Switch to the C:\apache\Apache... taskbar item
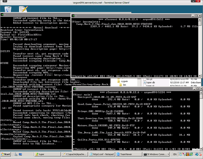This screenshot has width=203, height=159. click(75, 154)
